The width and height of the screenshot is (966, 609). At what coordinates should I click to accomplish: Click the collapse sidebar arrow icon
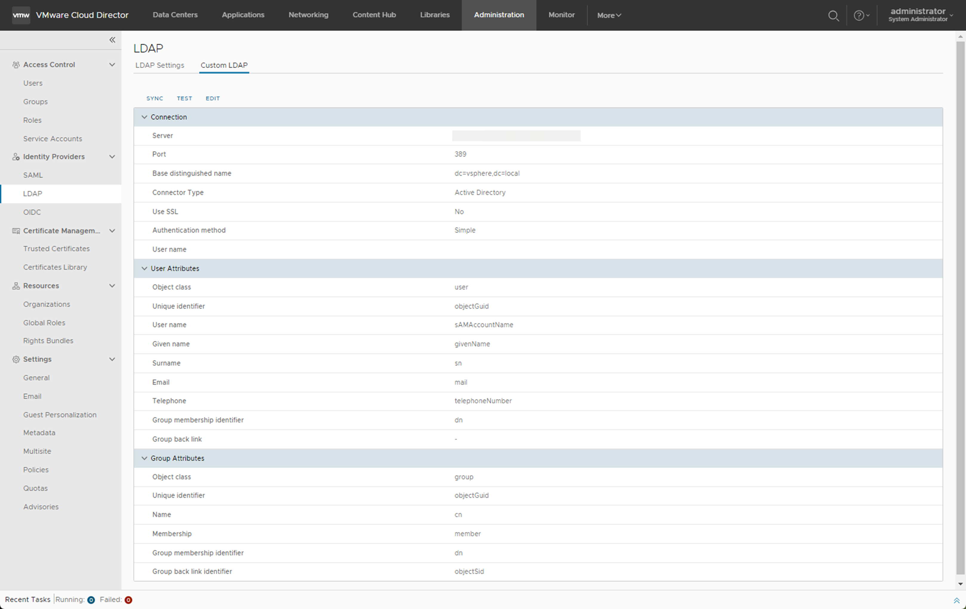coord(112,40)
